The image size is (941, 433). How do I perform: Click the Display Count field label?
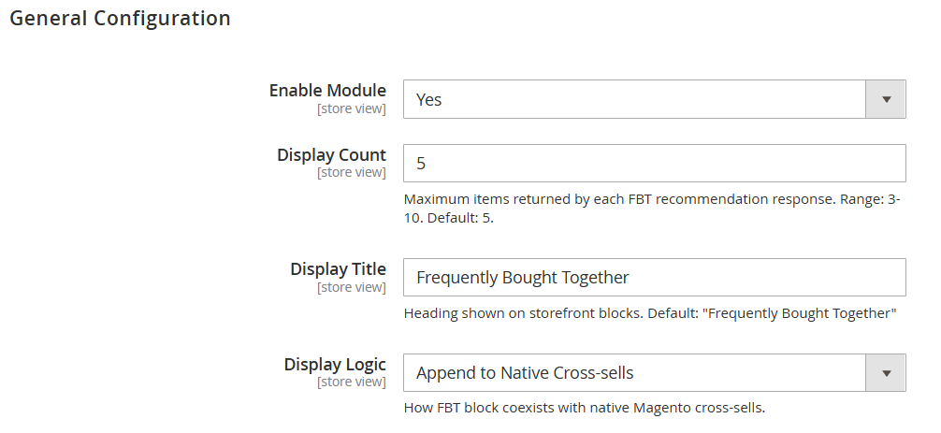(x=331, y=154)
